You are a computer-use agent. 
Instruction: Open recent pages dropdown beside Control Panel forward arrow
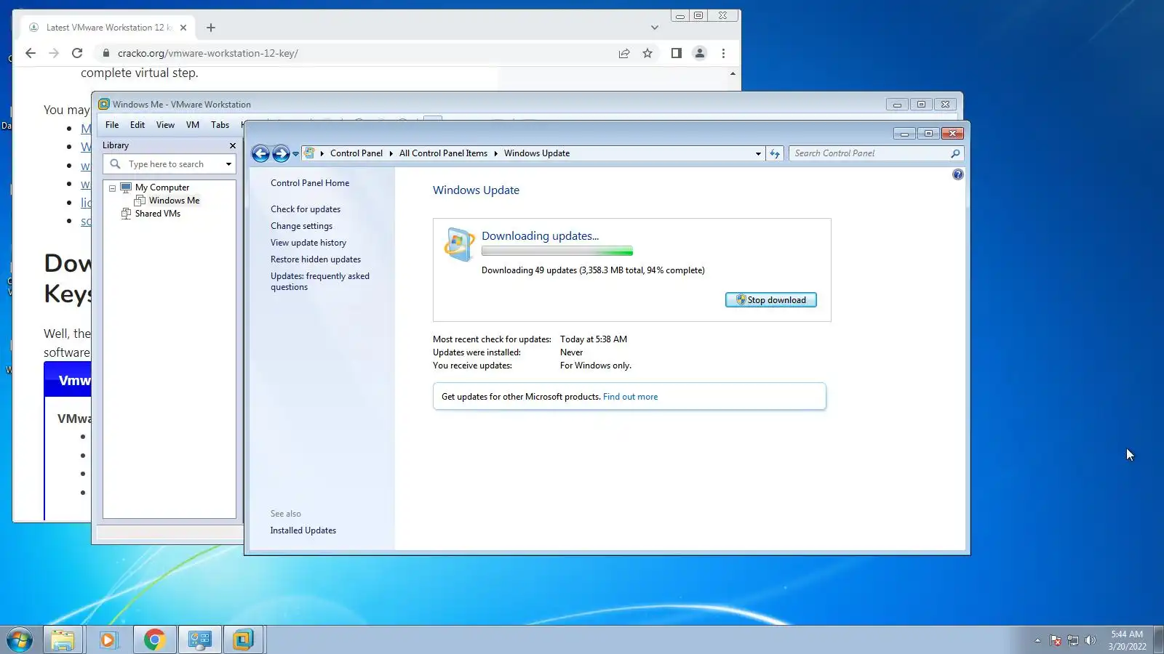[295, 154]
